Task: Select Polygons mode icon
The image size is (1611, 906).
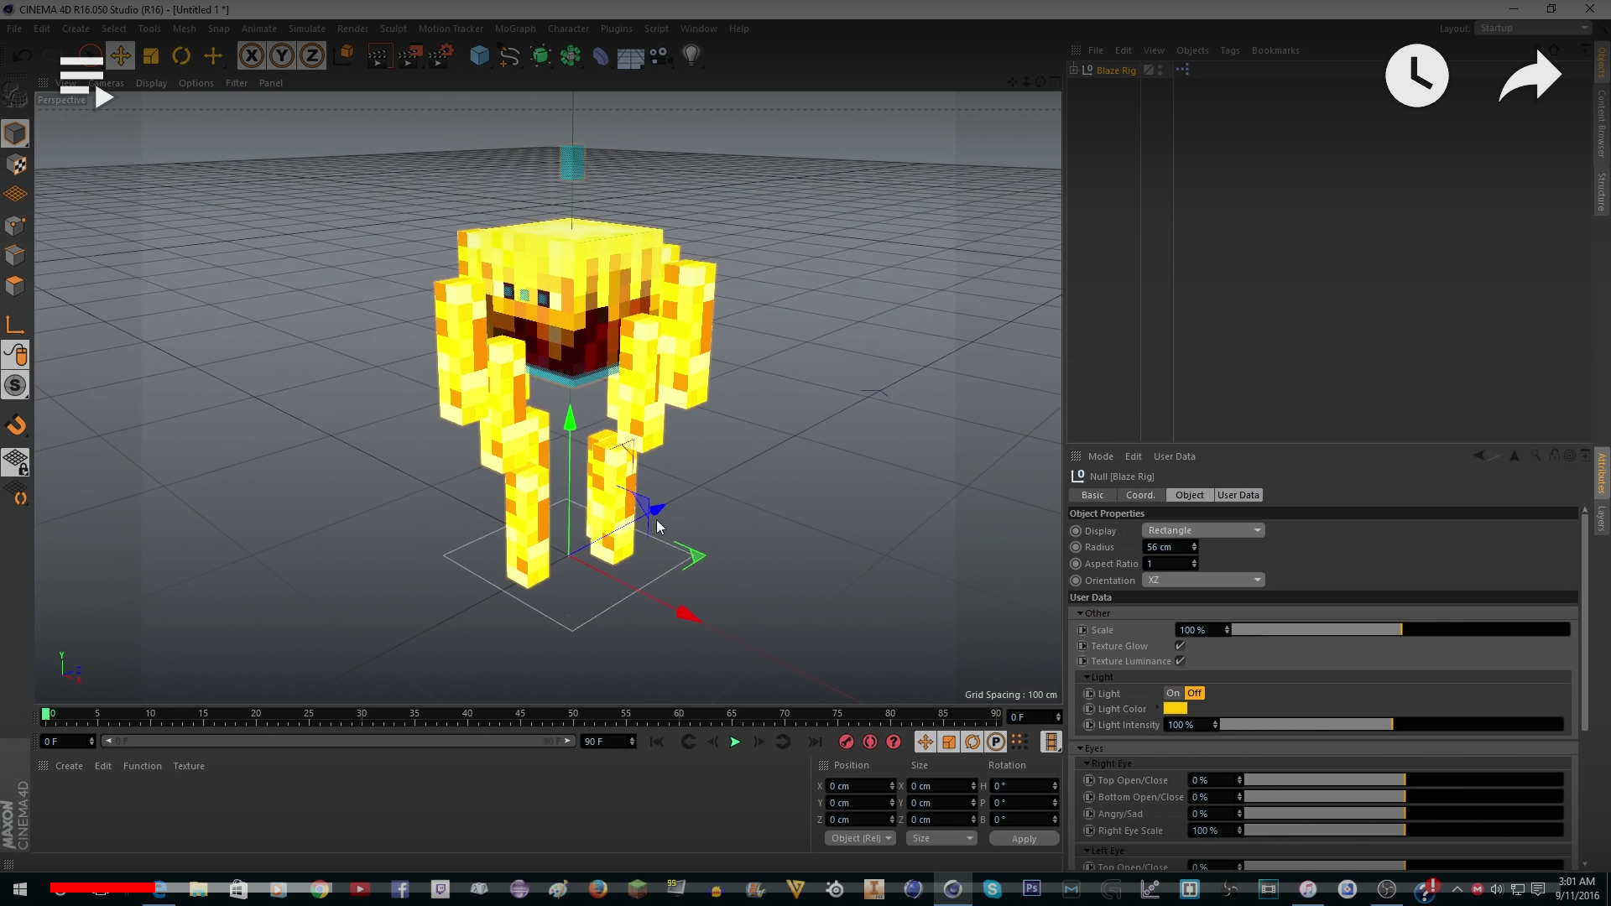Action: point(15,285)
